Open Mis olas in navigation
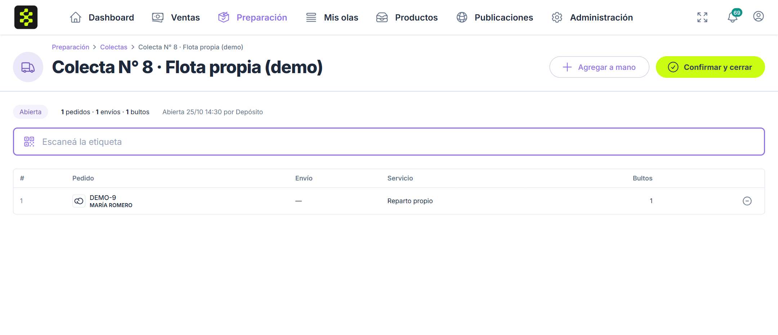 coord(332,17)
